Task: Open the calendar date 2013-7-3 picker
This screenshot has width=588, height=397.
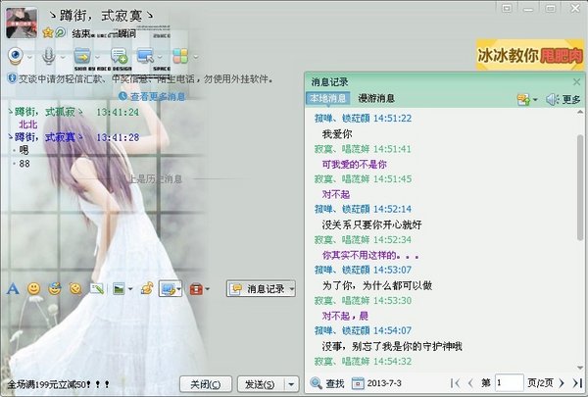Action: (x=376, y=383)
